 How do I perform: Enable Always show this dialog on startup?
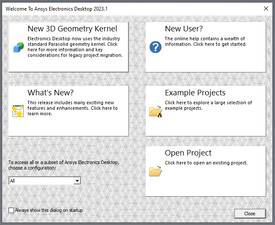coord(11,210)
